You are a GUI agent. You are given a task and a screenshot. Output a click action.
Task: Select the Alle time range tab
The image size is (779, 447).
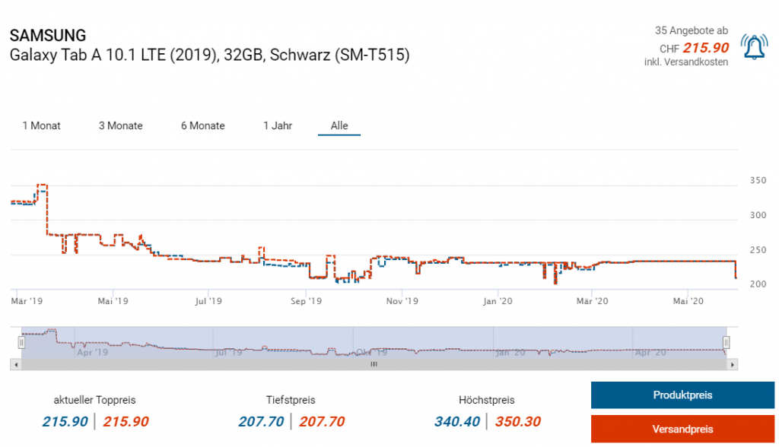tap(339, 125)
